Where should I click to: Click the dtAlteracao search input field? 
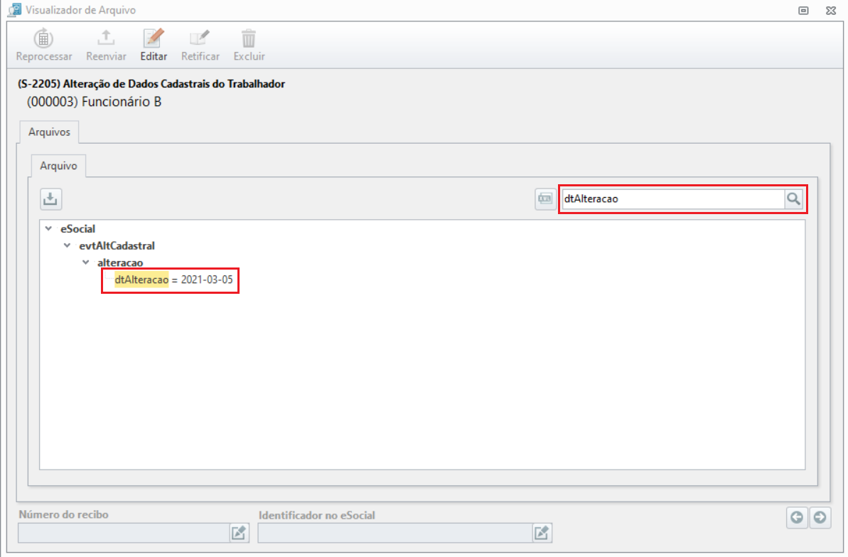(673, 198)
